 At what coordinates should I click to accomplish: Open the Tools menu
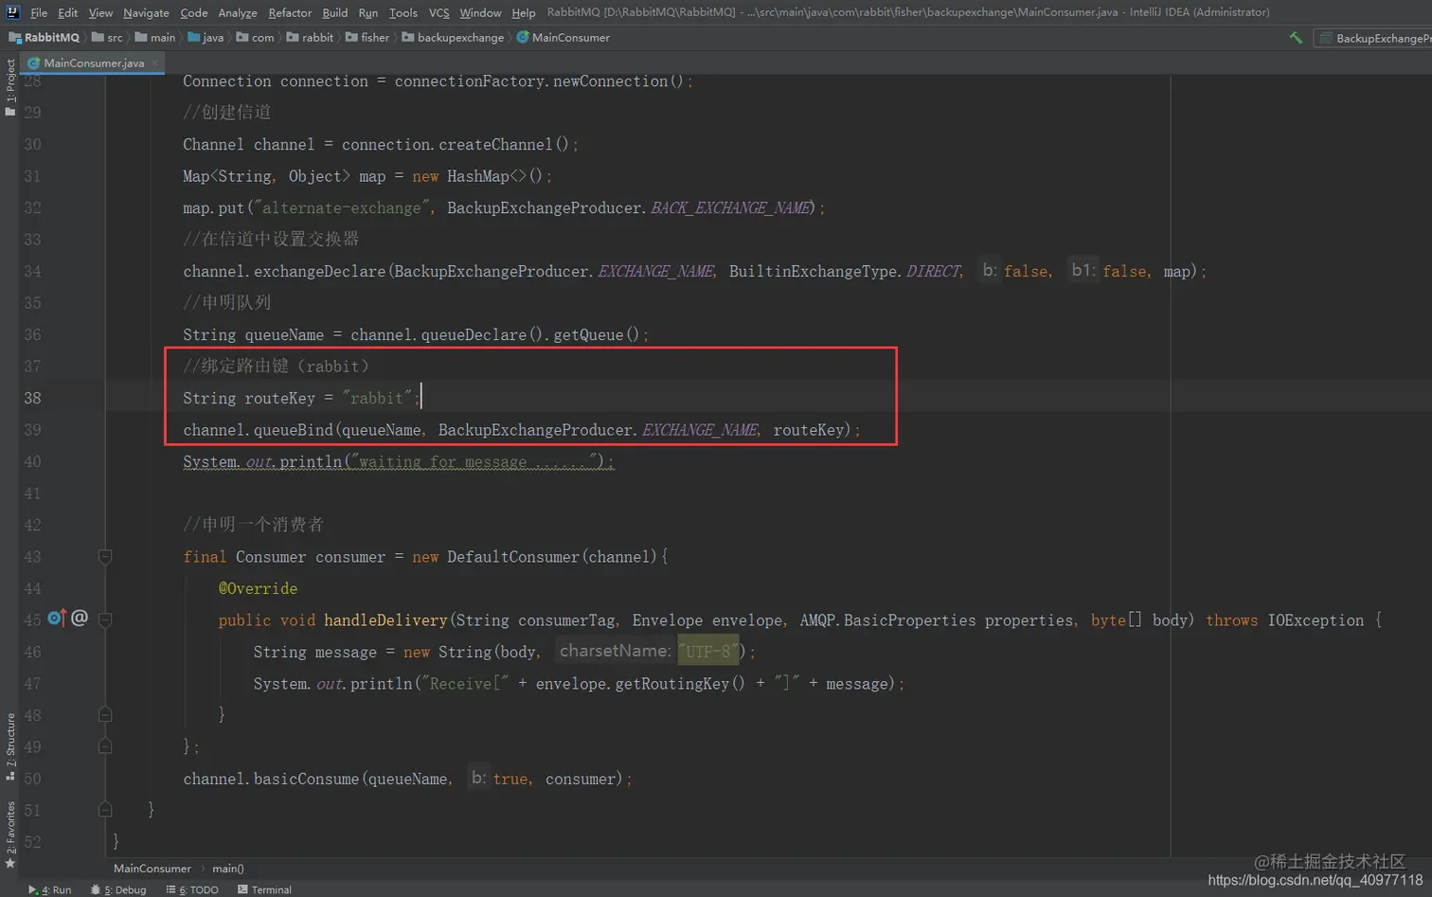(x=403, y=12)
